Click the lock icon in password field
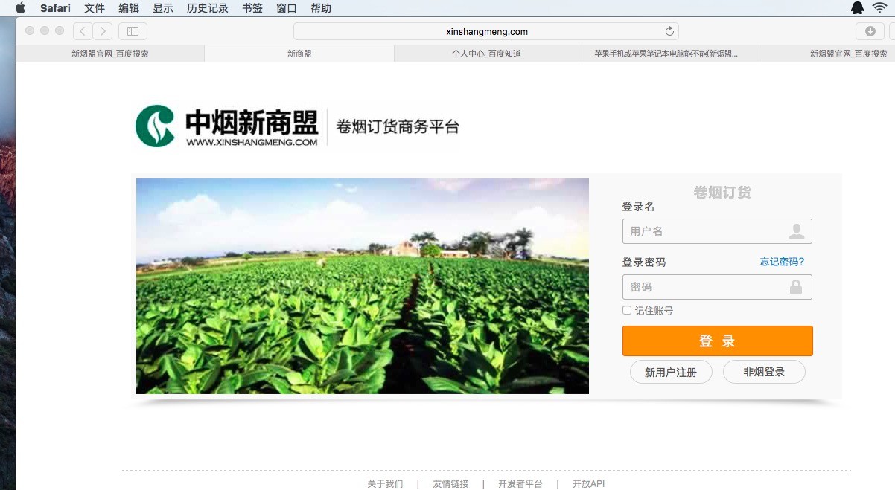895x490 pixels. pos(796,287)
